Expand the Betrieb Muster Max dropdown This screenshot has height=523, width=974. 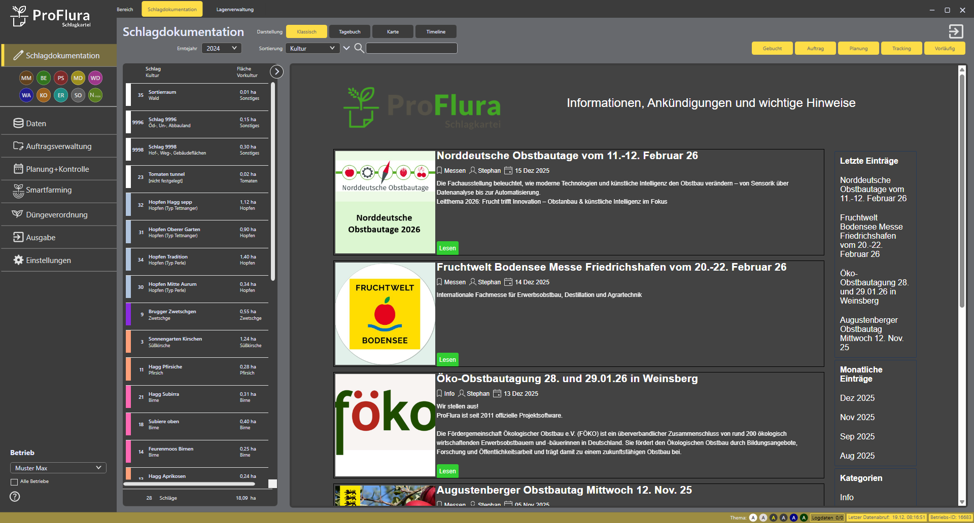58,468
